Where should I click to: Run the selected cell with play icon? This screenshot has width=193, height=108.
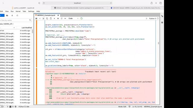click(54, 19)
